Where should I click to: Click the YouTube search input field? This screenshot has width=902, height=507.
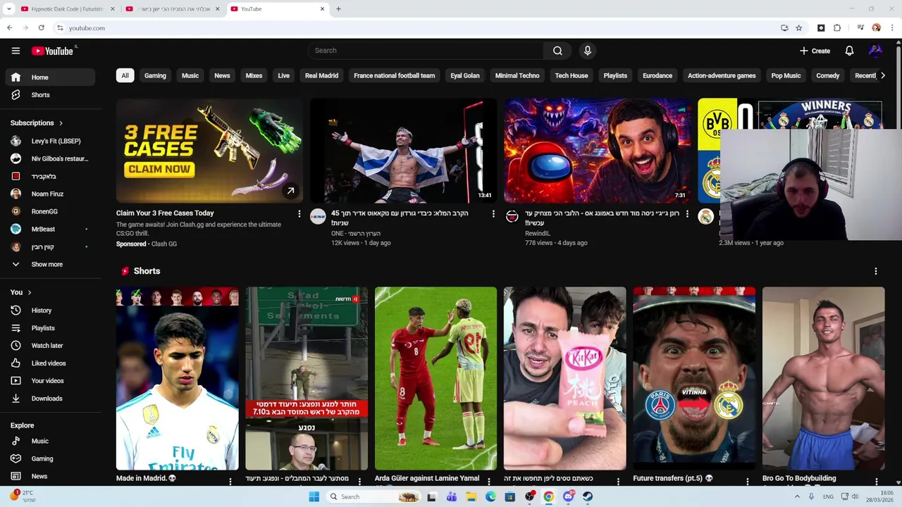click(x=425, y=51)
